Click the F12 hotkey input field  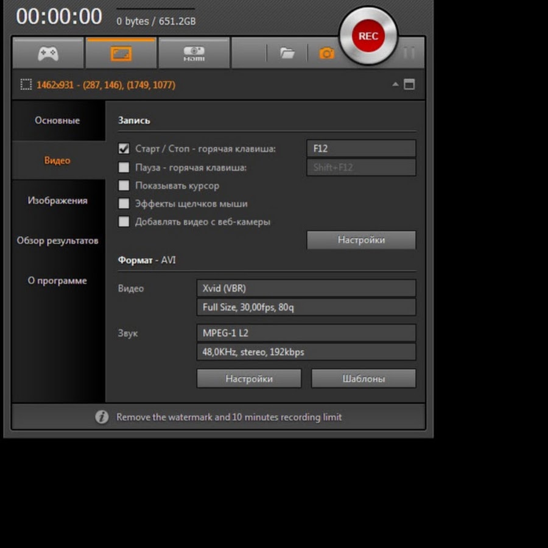coord(361,149)
